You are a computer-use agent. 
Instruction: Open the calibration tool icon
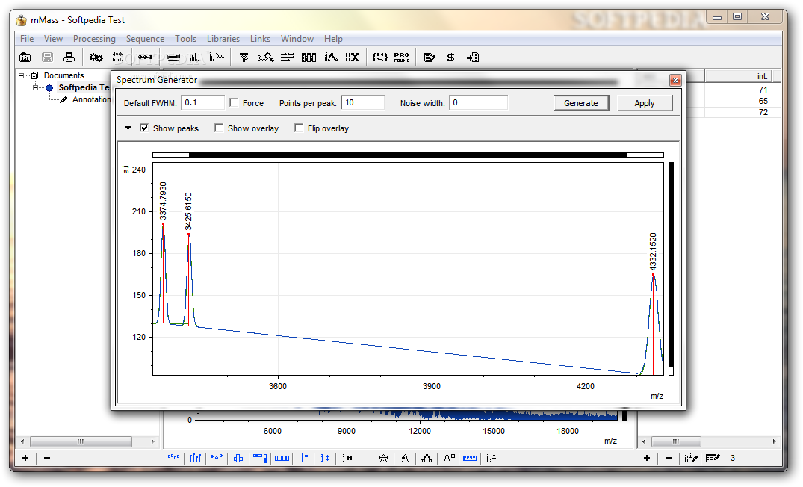click(118, 58)
